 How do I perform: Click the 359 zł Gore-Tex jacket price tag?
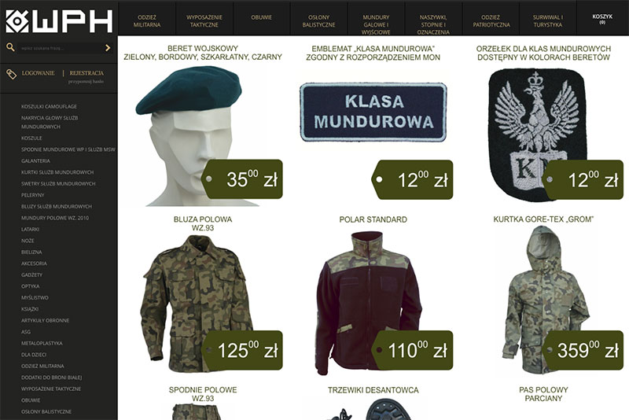point(583,350)
